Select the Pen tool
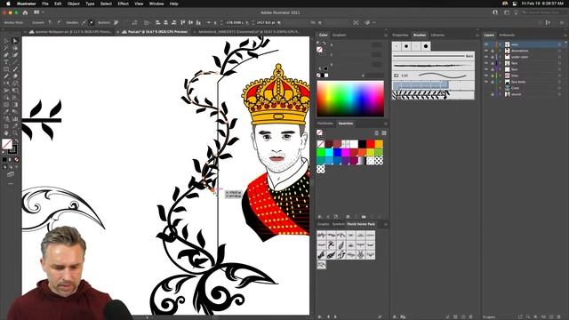The image size is (569, 320). click(6, 55)
